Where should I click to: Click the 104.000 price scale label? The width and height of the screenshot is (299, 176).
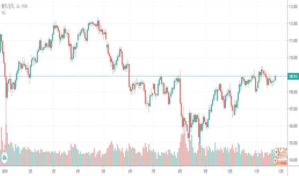pos(293,160)
